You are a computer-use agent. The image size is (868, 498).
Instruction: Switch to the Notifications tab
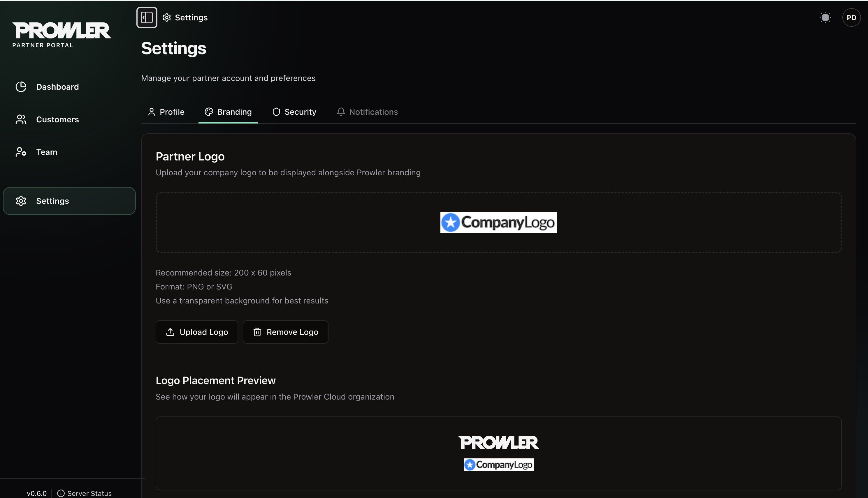coord(367,112)
